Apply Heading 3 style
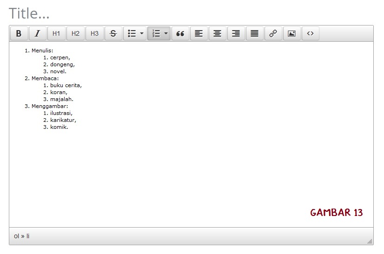This screenshot has height=254, width=384. click(94, 33)
